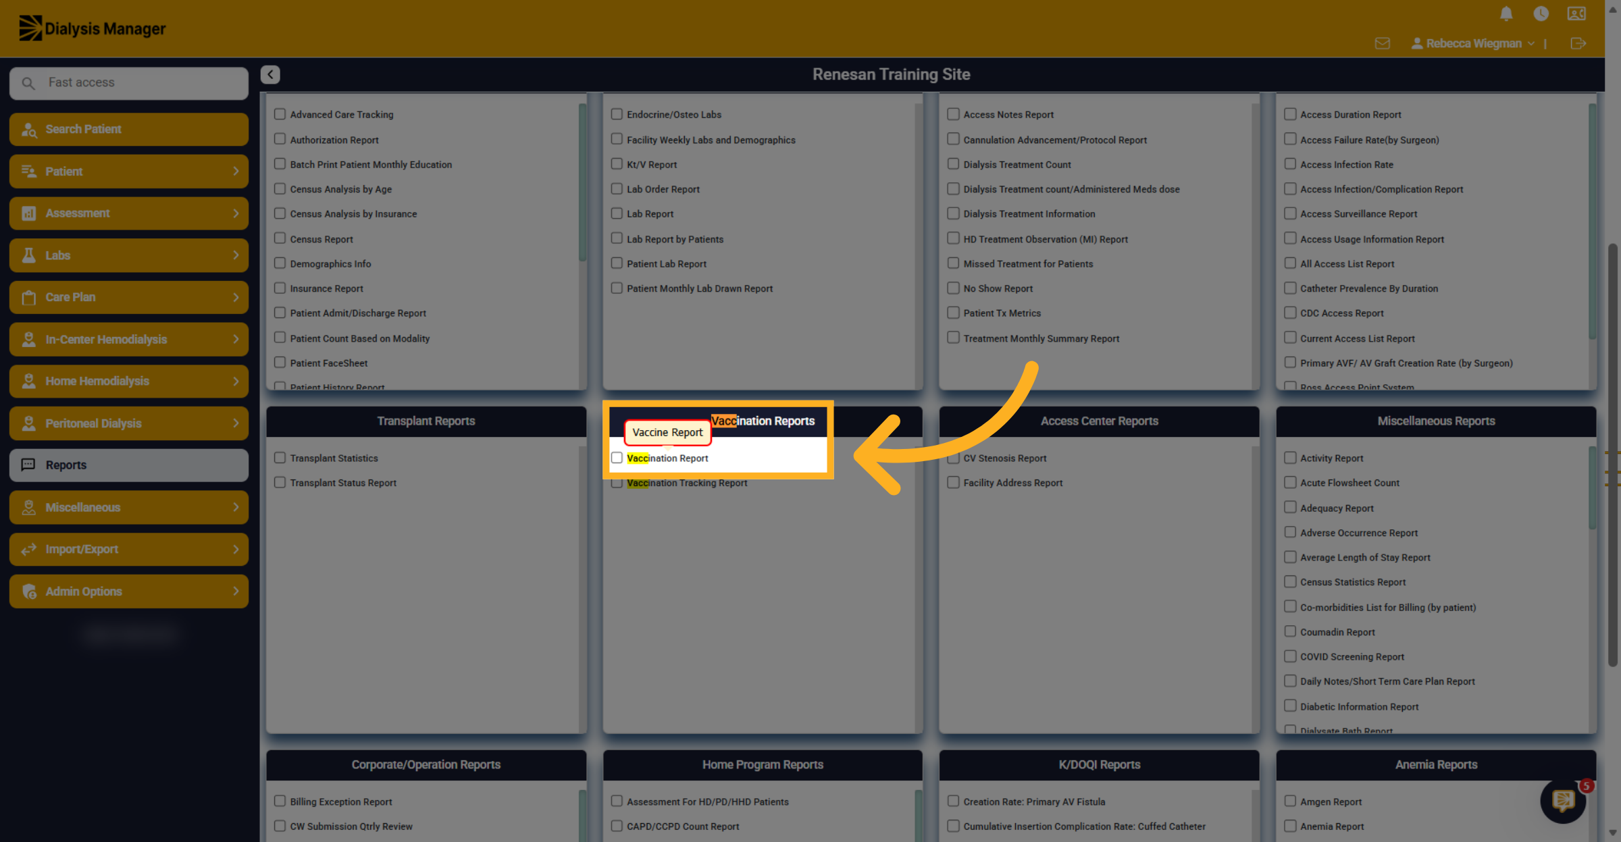Click the Import/Export arrows icon
The height and width of the screenshot is (842, 1621).
(29, 549)
